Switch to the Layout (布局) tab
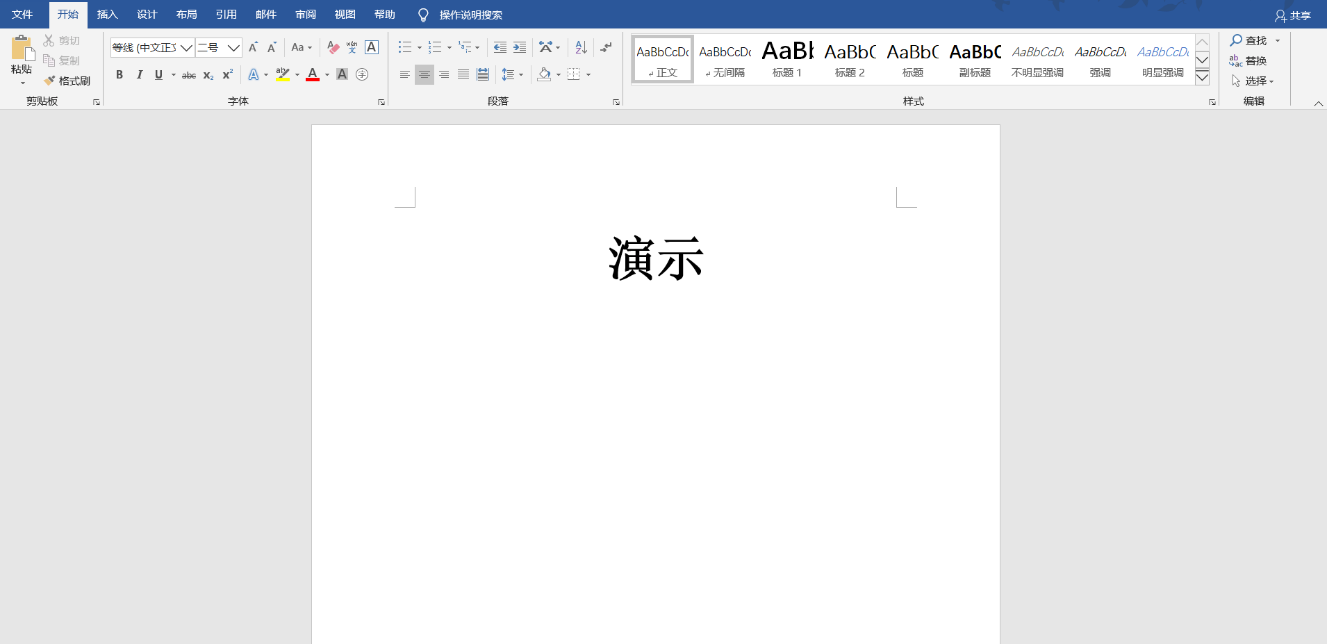1327x644 pixels. click(186, 15)
